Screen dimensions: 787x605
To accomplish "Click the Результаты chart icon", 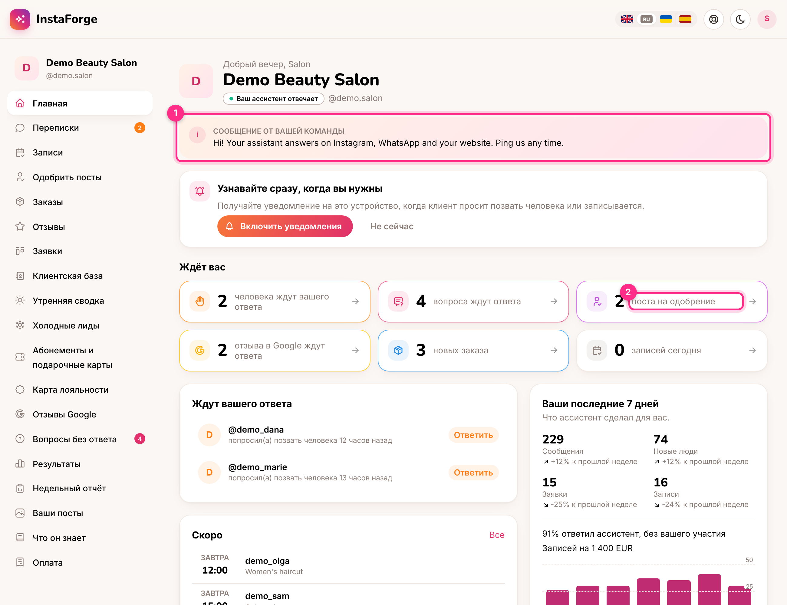I will tap(20, 464).
